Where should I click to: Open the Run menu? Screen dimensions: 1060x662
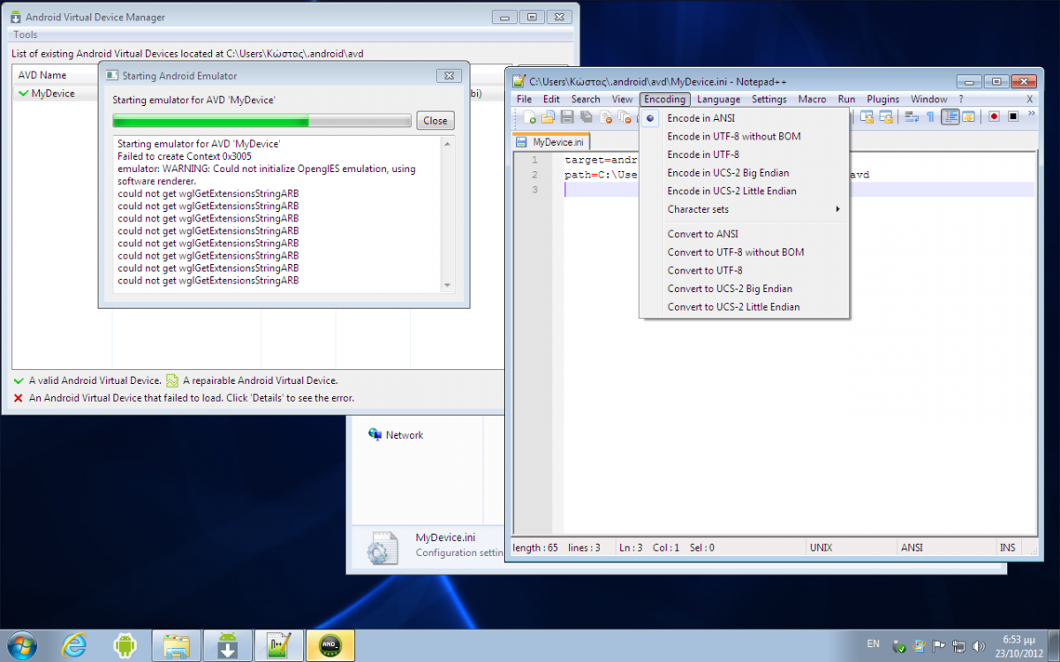coord(846,100)
